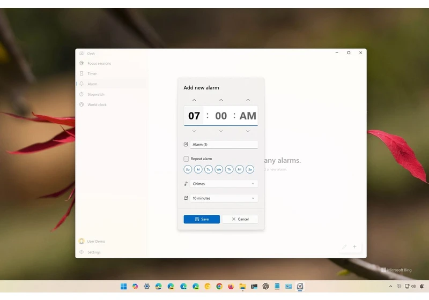Image resolution: width=429 pixels, height=300 pixels.
Task: Select the minutes field showing 00
Action: pos(221,116)
